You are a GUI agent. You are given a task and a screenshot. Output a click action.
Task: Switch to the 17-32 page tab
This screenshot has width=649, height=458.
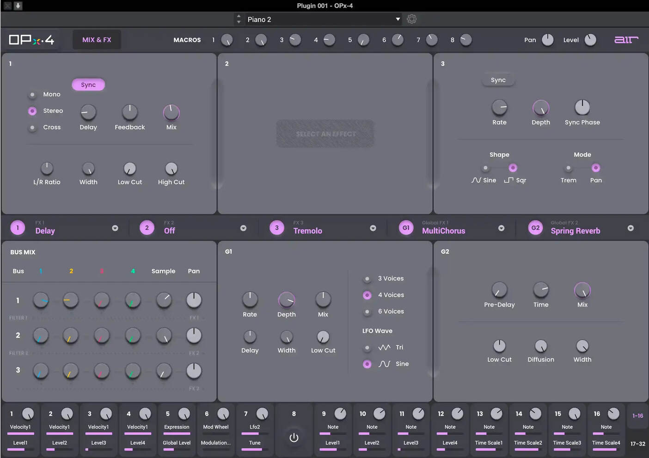tap(638, 443)
